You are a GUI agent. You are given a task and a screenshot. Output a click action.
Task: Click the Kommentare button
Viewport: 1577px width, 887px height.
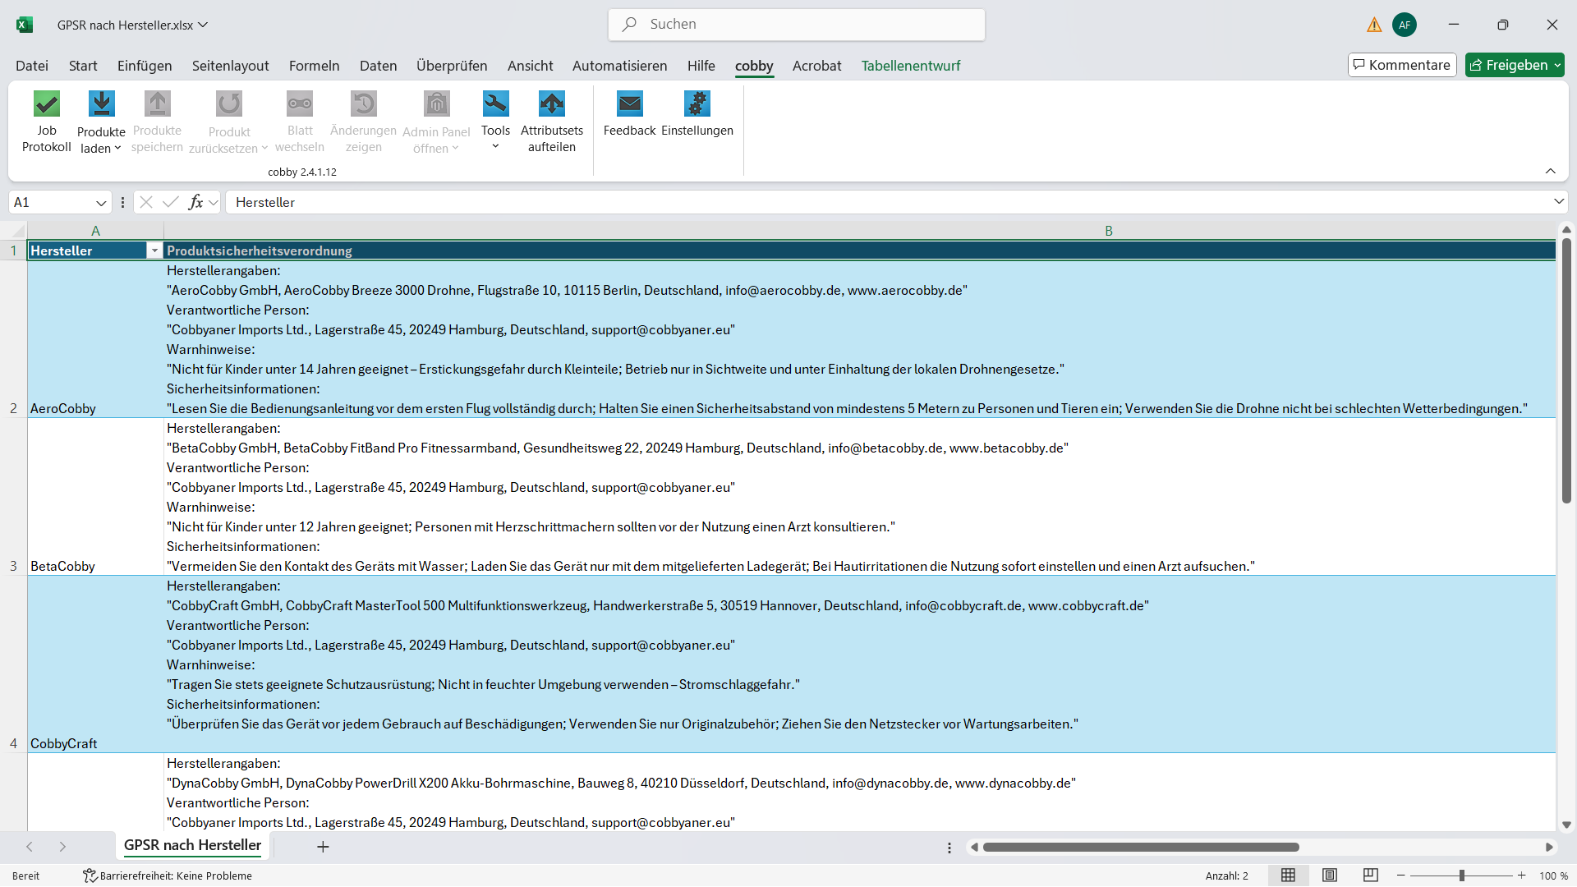click(x=1401, y=65)
